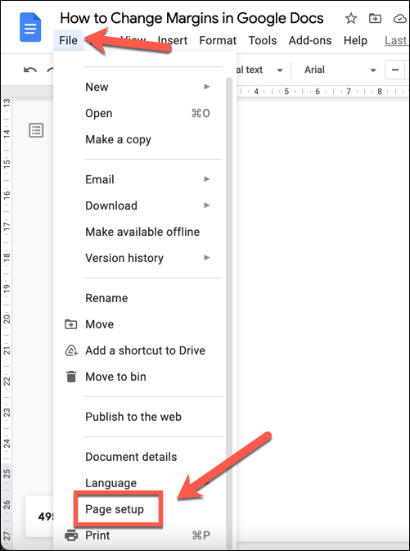The width and height of the screenshot is (410, 551).
Task: Click the Add shortcut to Drive icon
Action: tap(71, 350)
